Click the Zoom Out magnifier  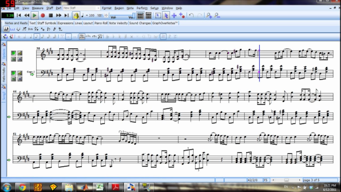(217, 15)
